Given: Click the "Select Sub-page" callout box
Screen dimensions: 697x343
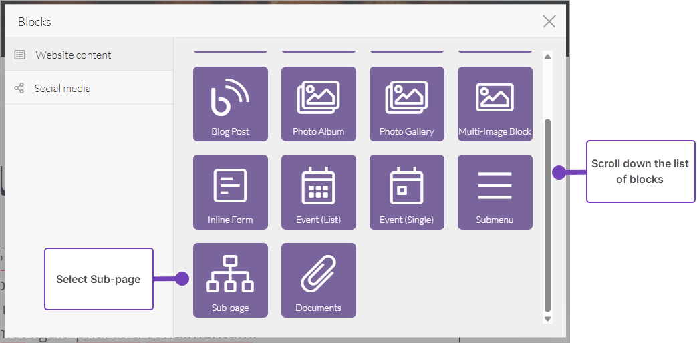Looking at the screenshot, I should (99, 279).
